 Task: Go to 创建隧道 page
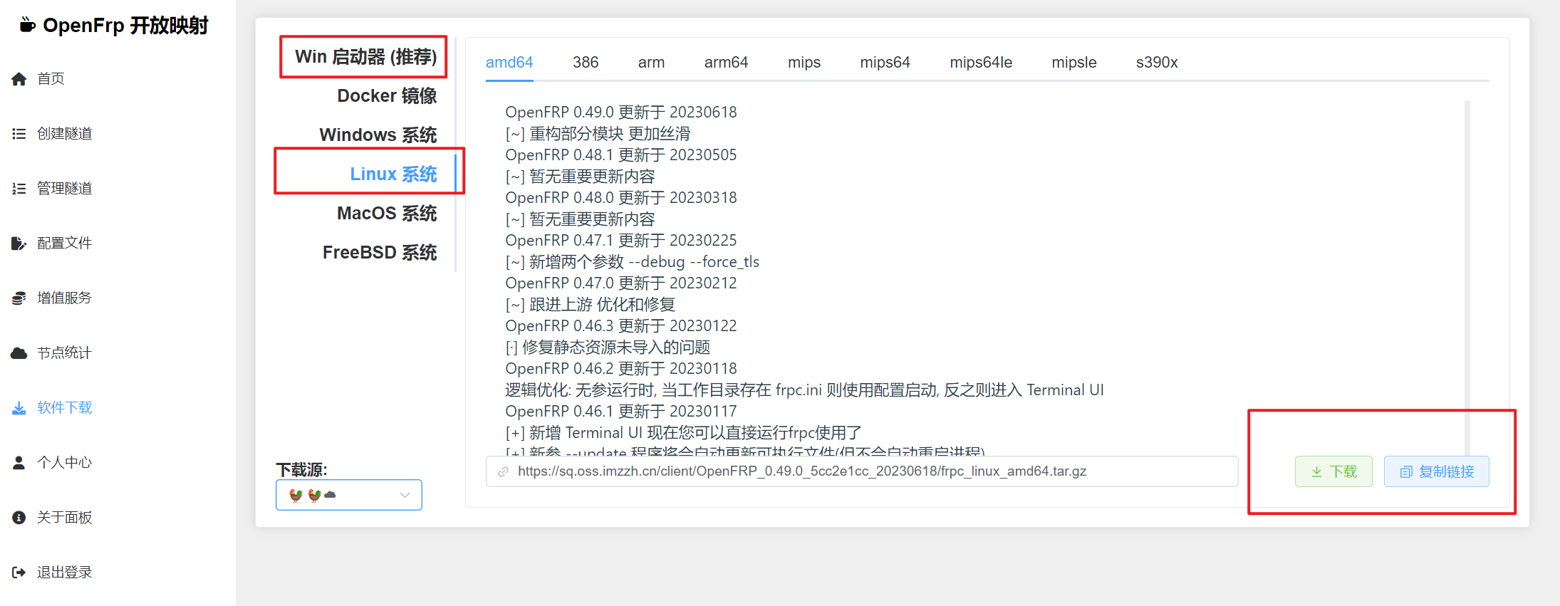click(65, 134)
